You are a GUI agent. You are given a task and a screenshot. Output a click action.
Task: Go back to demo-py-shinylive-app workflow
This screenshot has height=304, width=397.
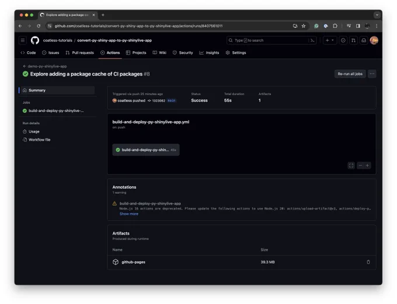coord(45,66)
